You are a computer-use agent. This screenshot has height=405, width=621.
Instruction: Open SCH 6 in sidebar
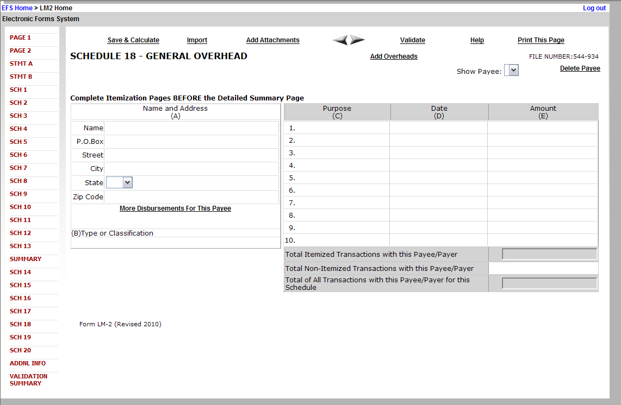pos(18,155)
